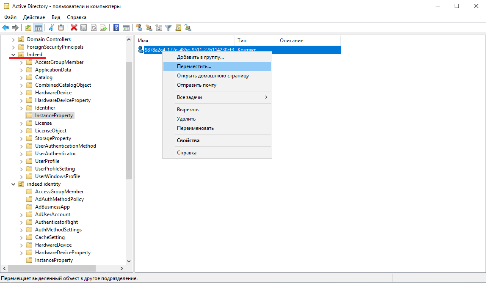Click the Create new user icon
This screenshot has height=283, width=486.
[x=139, y=28]
